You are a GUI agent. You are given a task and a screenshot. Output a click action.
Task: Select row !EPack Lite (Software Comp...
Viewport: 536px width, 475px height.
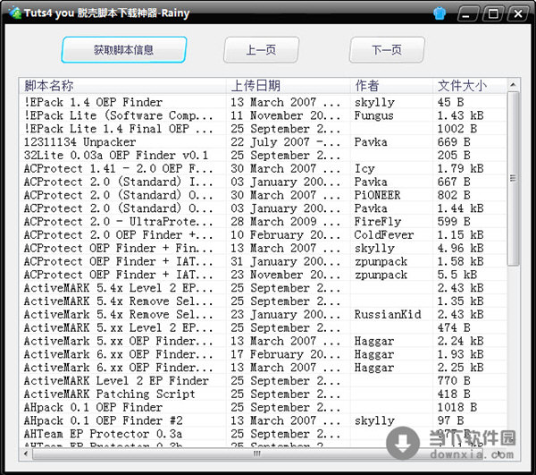[x=263, y=115]
